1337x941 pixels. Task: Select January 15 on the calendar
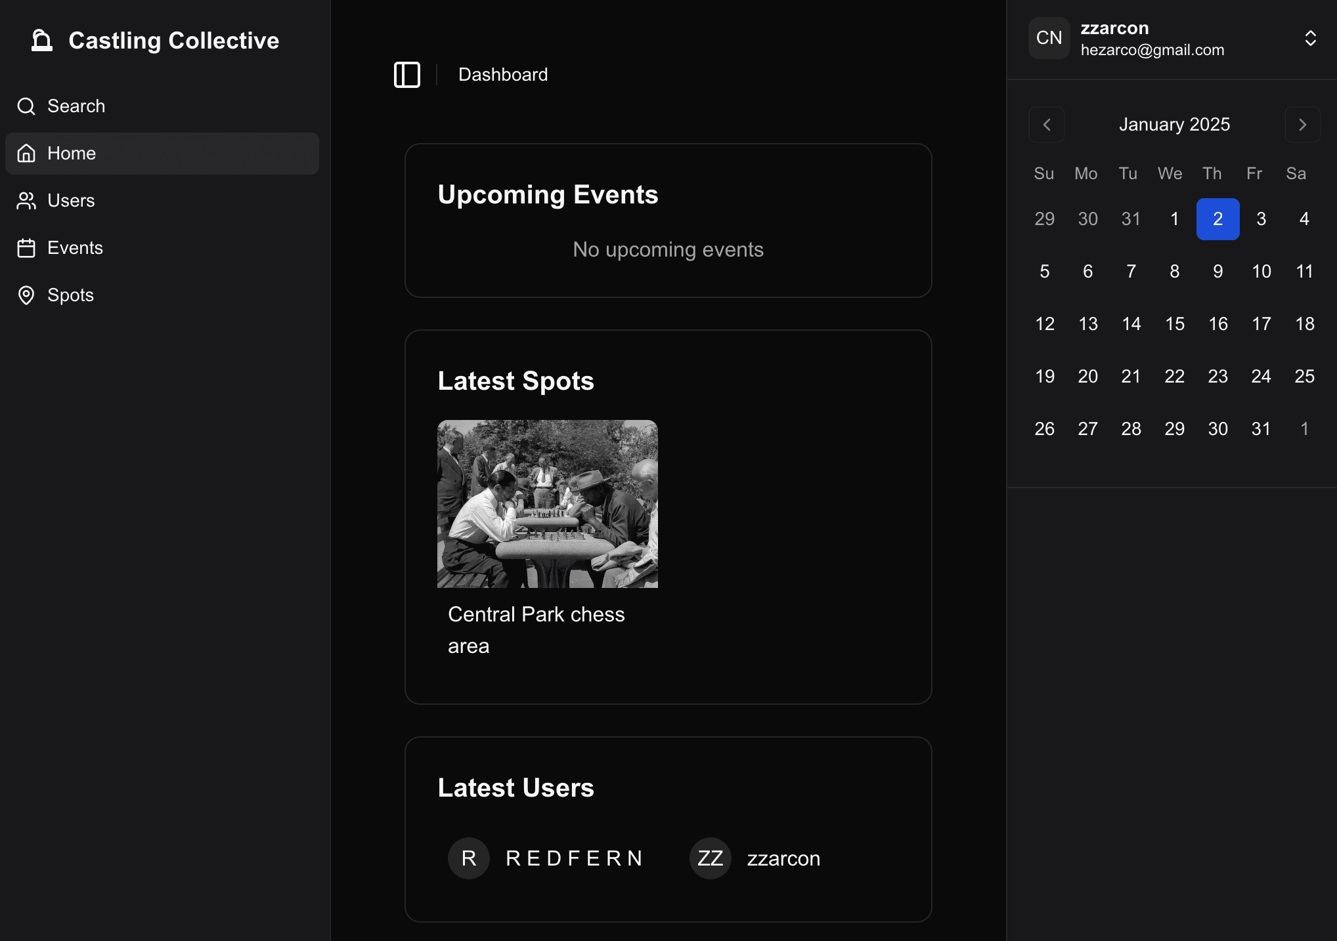(x=1174, y=323)
